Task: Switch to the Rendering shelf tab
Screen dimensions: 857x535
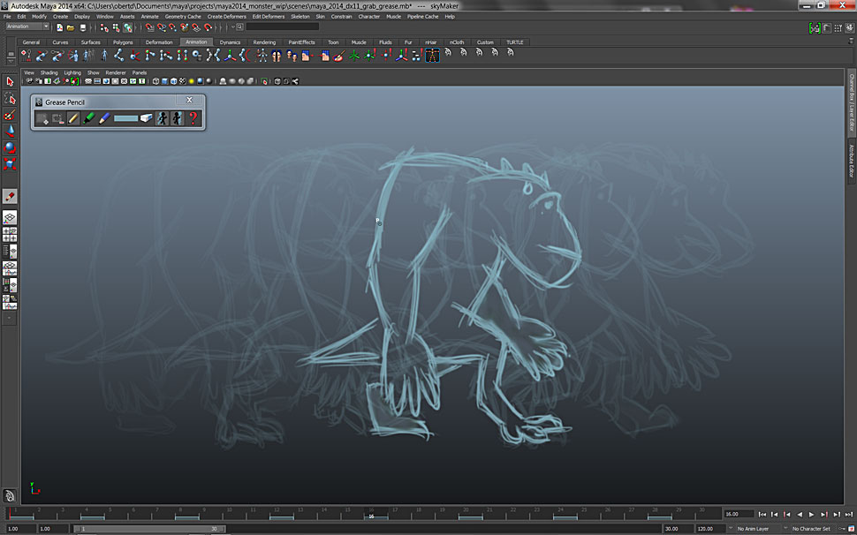Action: tap(264, 41)
